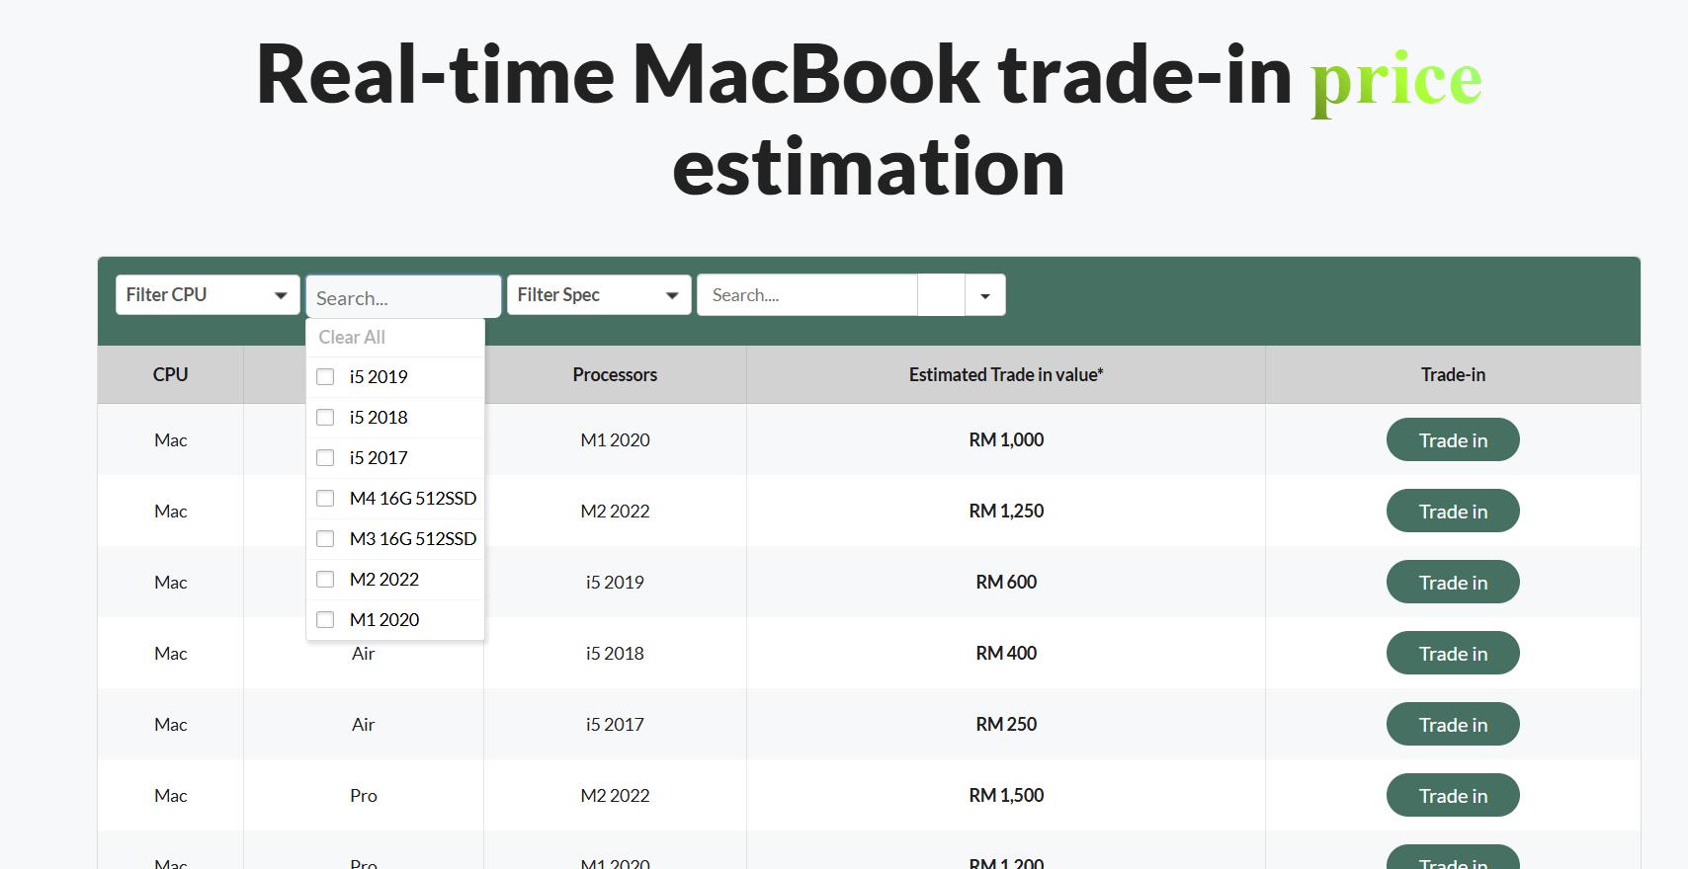1688x869 pixels.
Task: Click the RM 250 price cell
Action: click(x=1006, y=725)
